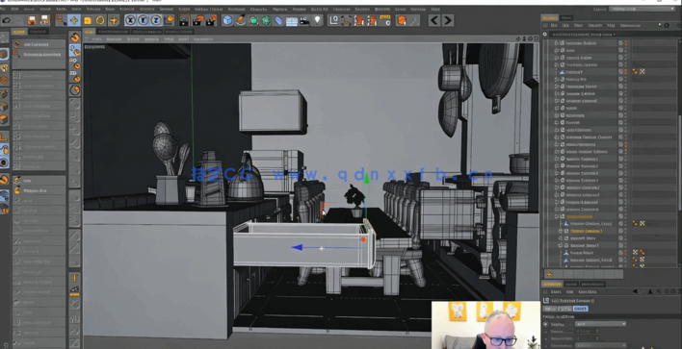682x349 pixels.
Task: Click the blue Cube primitive icon
Action: (227, 20)
